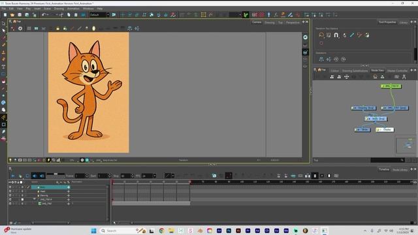Select the Text tool in left toolbar
418x235 pixels.
point(3,67)
